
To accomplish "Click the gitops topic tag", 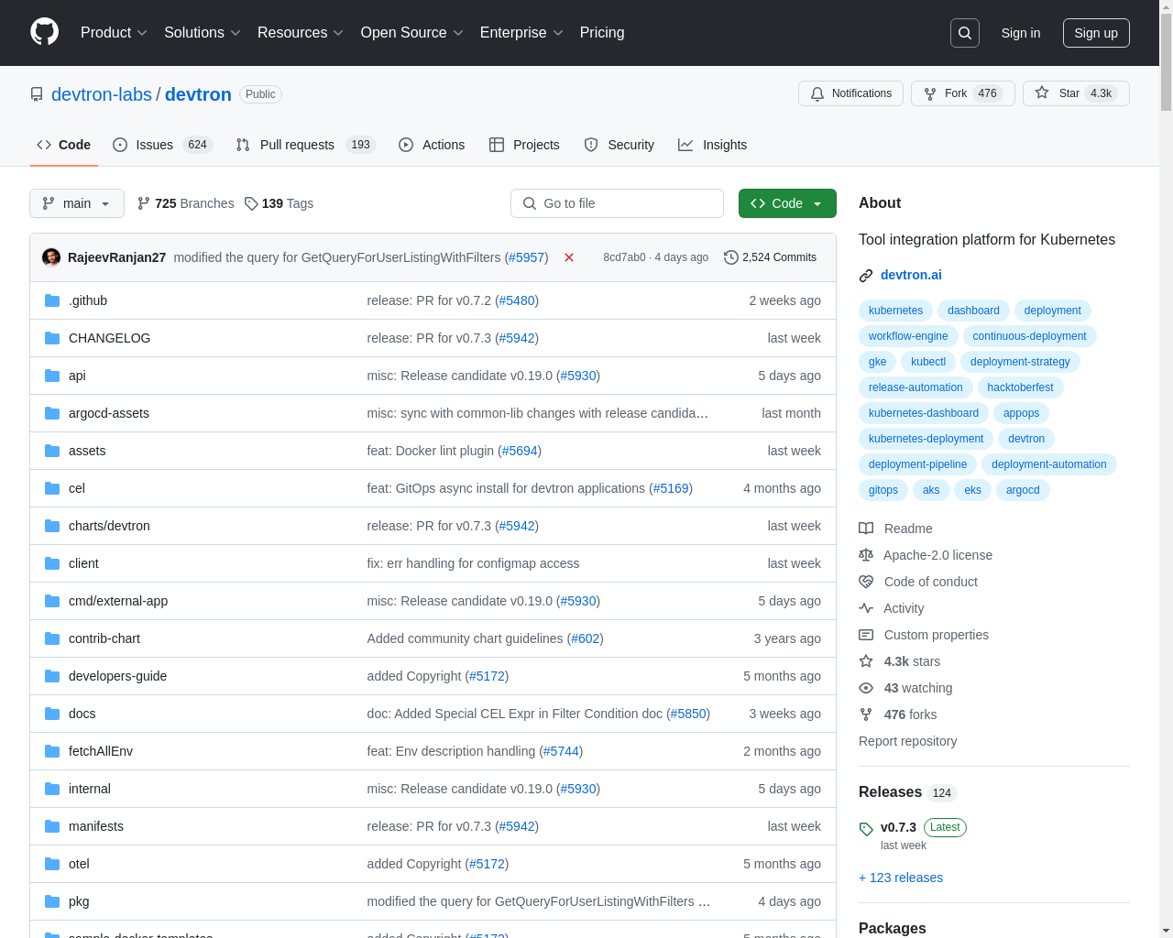I will [883, 490].
